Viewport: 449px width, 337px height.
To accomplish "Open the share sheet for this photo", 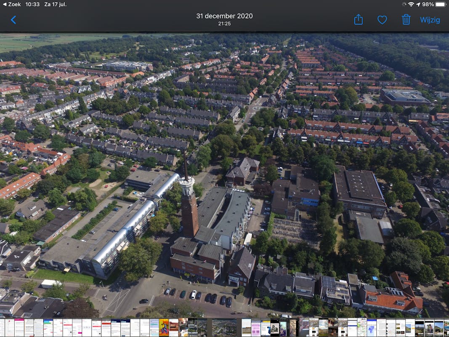I will click(358, 20).
